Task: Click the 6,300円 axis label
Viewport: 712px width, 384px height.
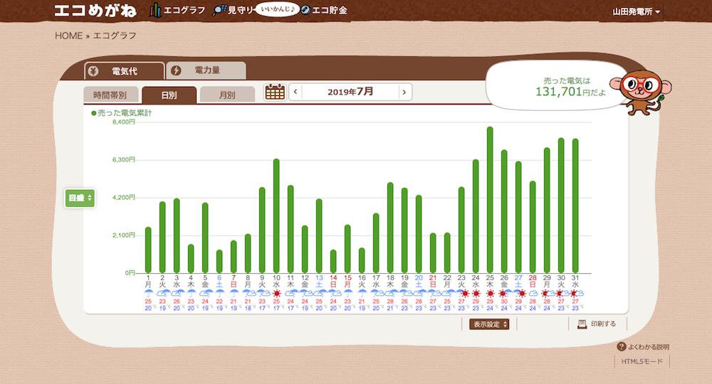Action: [124, 159]
